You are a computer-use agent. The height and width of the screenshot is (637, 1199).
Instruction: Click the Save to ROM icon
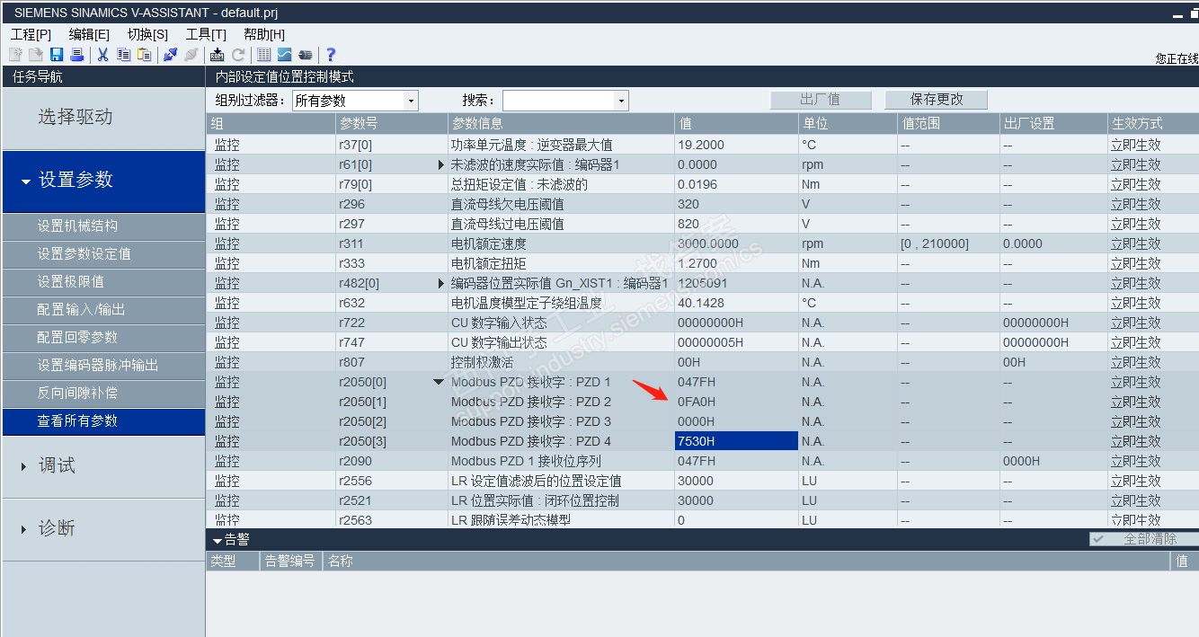(x=218, y=55)
